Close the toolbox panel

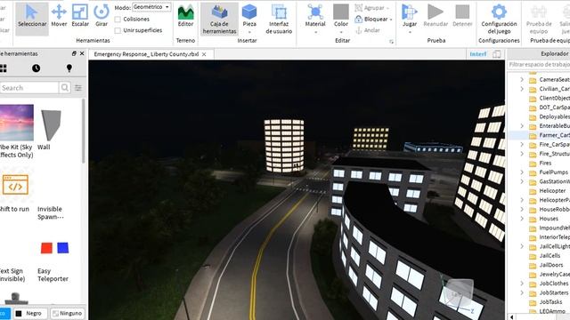click(82, 53)
